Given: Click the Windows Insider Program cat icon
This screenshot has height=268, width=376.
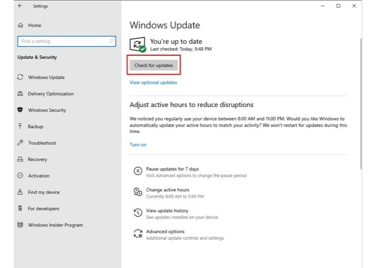Looking at the screenshot, I should pos(20,225).
